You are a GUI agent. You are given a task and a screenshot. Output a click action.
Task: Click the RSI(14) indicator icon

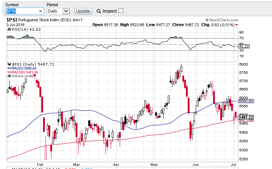coord(9,29)
